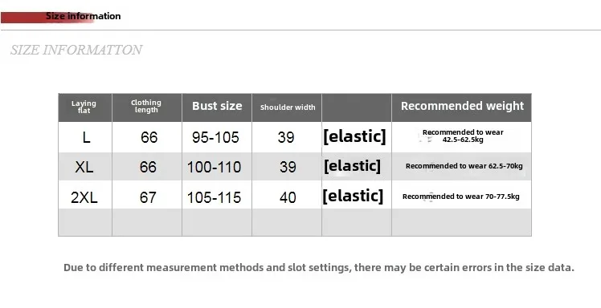Click the [elastic] cell in the L row
The width and height of the screenshot is (601, 308).
tap(354, 136)
